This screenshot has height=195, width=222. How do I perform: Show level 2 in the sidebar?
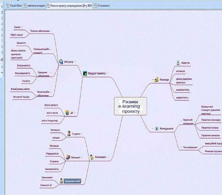pyautogui.click(x=2, y=12)
